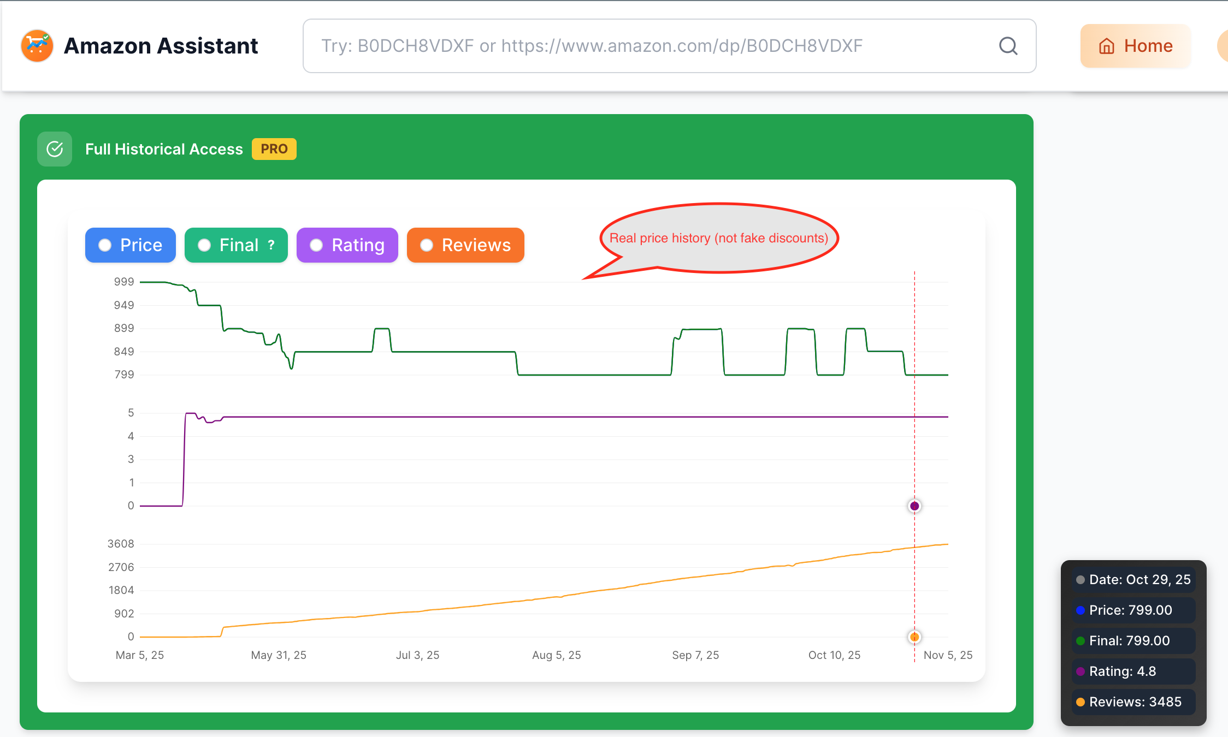The width and height of the screenshot is (1228, 737).
Task: Toggle the Price series button
Action: pyautogui.click(x=131, y=245)
